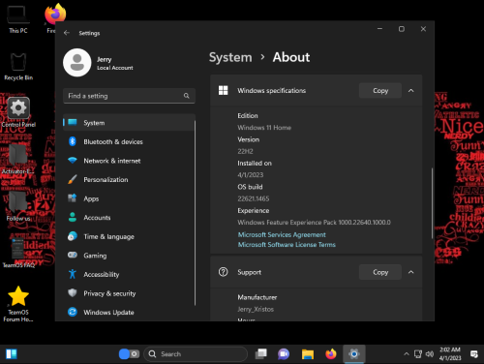Click the Windows logo icon beside specifications

pos(223,90)
